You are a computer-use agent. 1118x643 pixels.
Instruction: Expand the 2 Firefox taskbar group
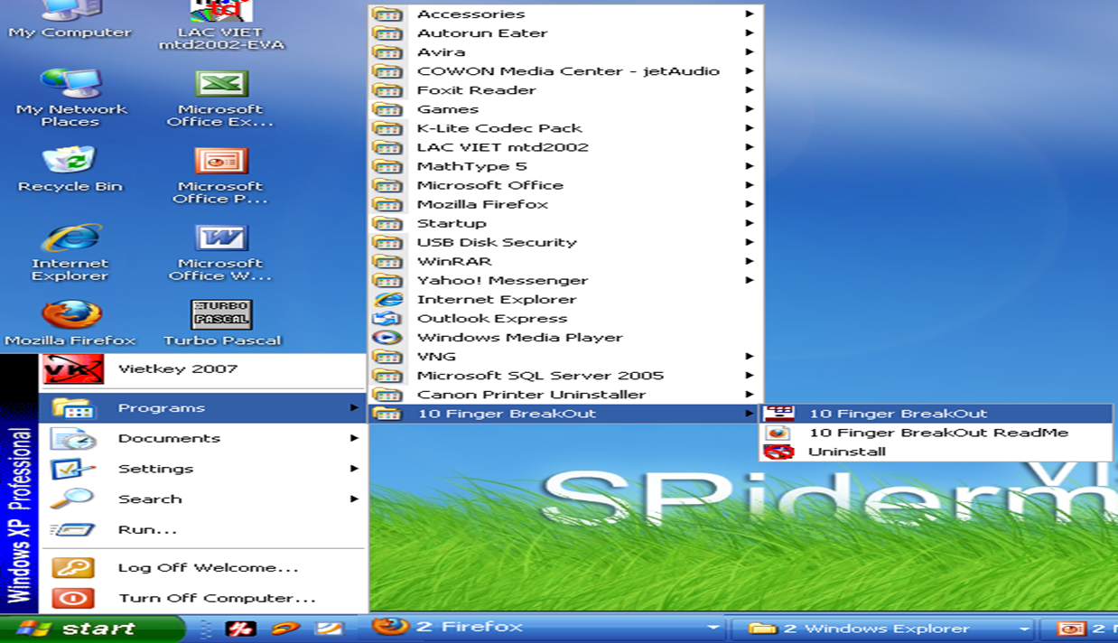tap(713, 628)
